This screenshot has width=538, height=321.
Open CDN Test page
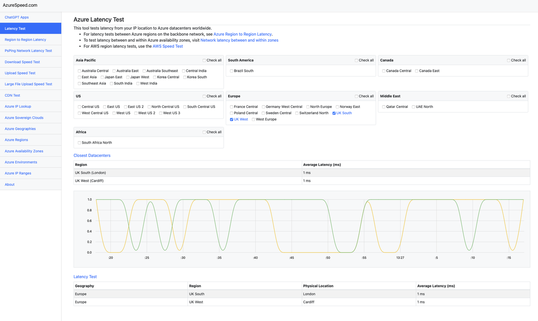[x=31, y=95]
